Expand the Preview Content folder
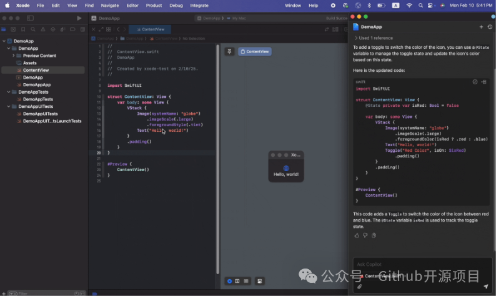Viewport: 496px width, 296px height. pyautogui.click(x=13, y=56)
